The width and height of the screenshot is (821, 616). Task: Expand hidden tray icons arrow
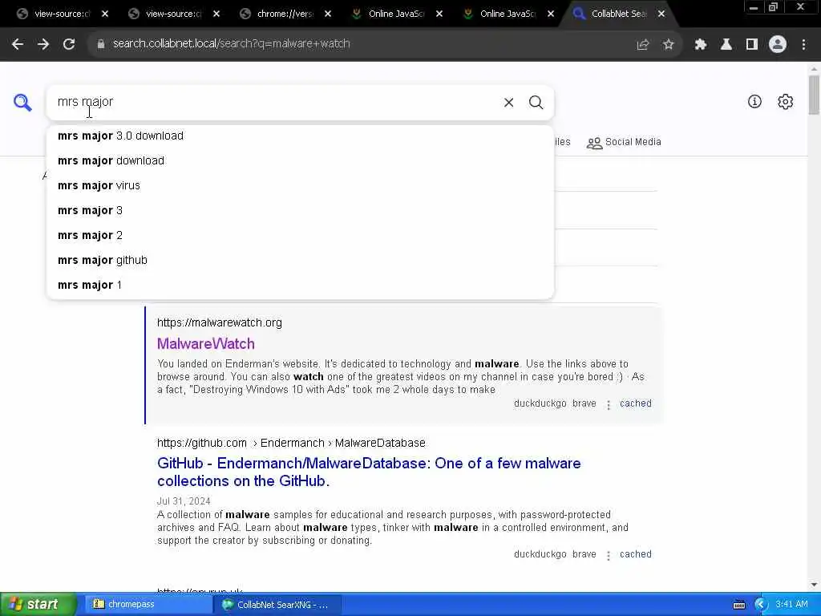(761, 605)
